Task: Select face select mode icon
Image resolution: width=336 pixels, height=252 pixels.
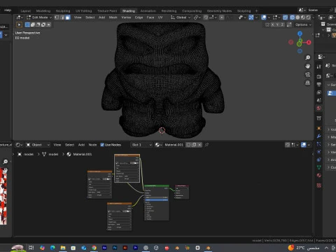Action: coord(68,17)
